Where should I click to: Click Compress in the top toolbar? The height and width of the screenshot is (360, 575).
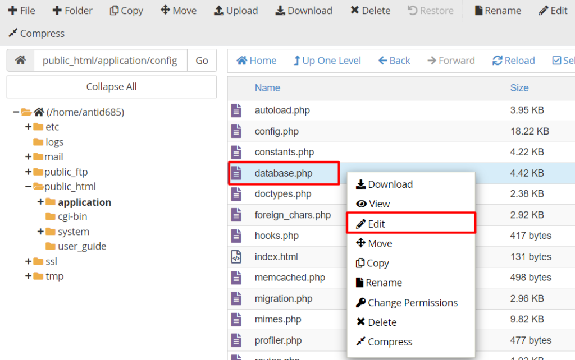click(x=36, y=33)
